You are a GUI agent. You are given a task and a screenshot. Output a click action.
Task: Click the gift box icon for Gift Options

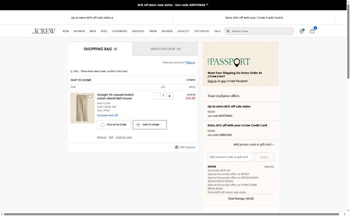tap(177, 147)
